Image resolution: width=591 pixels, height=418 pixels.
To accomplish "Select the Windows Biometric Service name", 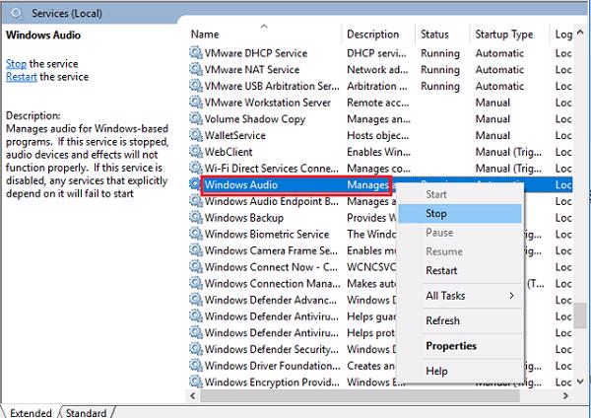I will coord(267,235).
